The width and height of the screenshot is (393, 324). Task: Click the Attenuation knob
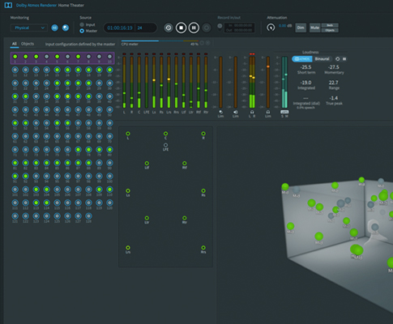pyautogui.click(x=271, y=28)
